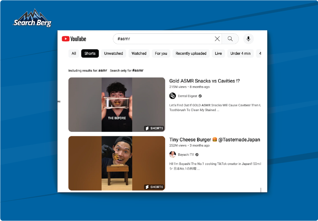Click Search only for #asmr link

[127, 71]
